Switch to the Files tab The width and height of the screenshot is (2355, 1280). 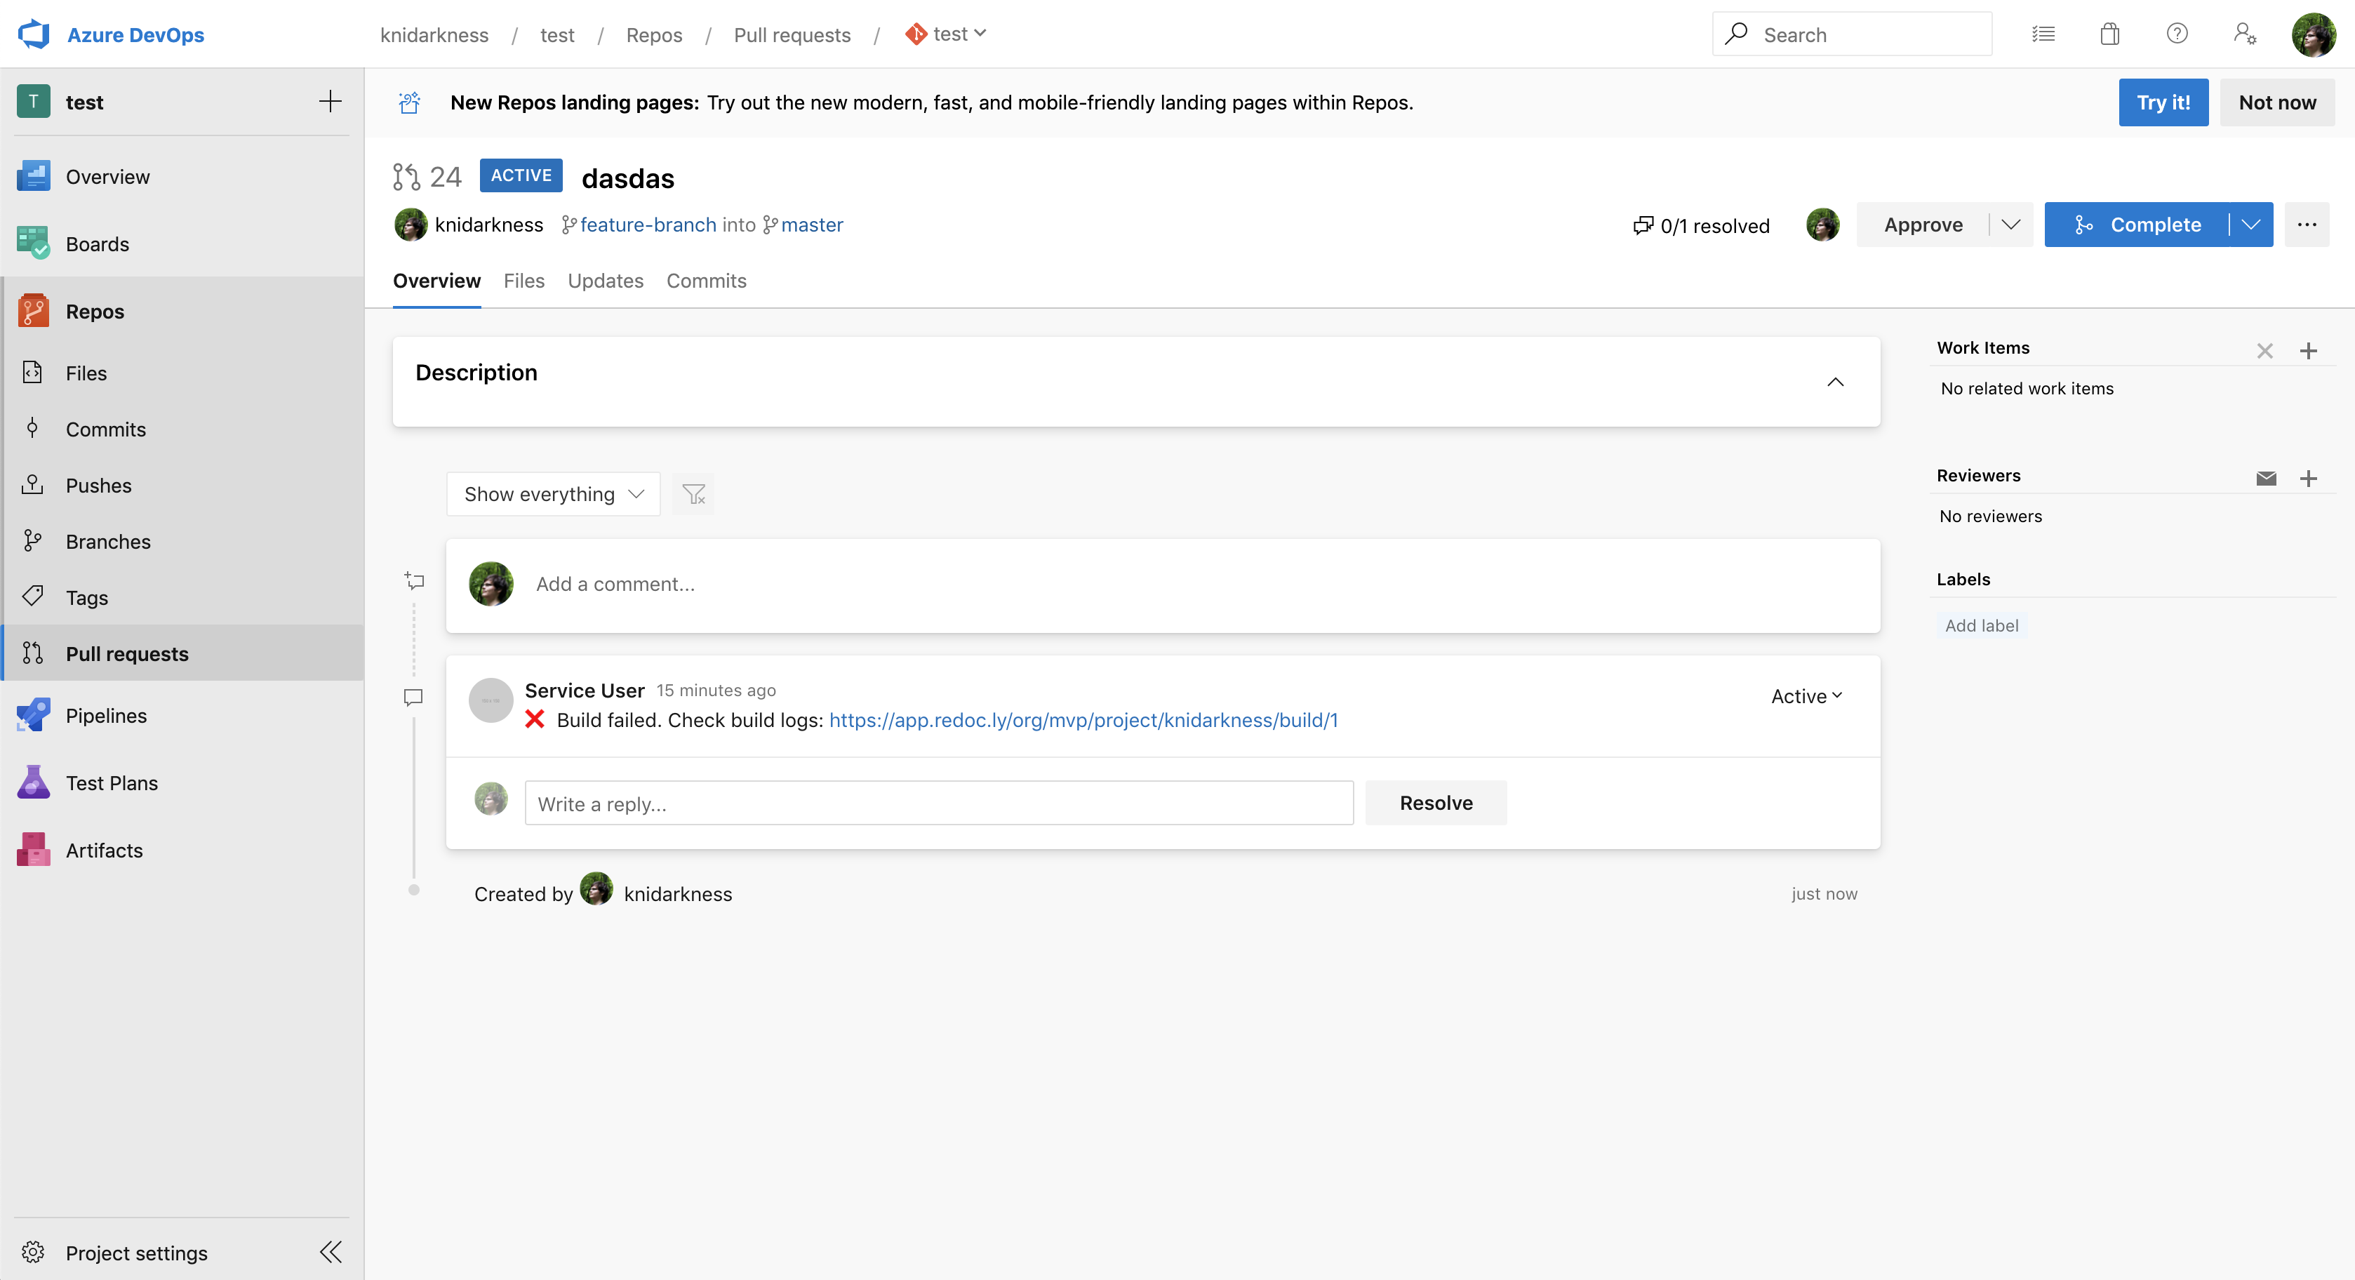tap(524, 281)
